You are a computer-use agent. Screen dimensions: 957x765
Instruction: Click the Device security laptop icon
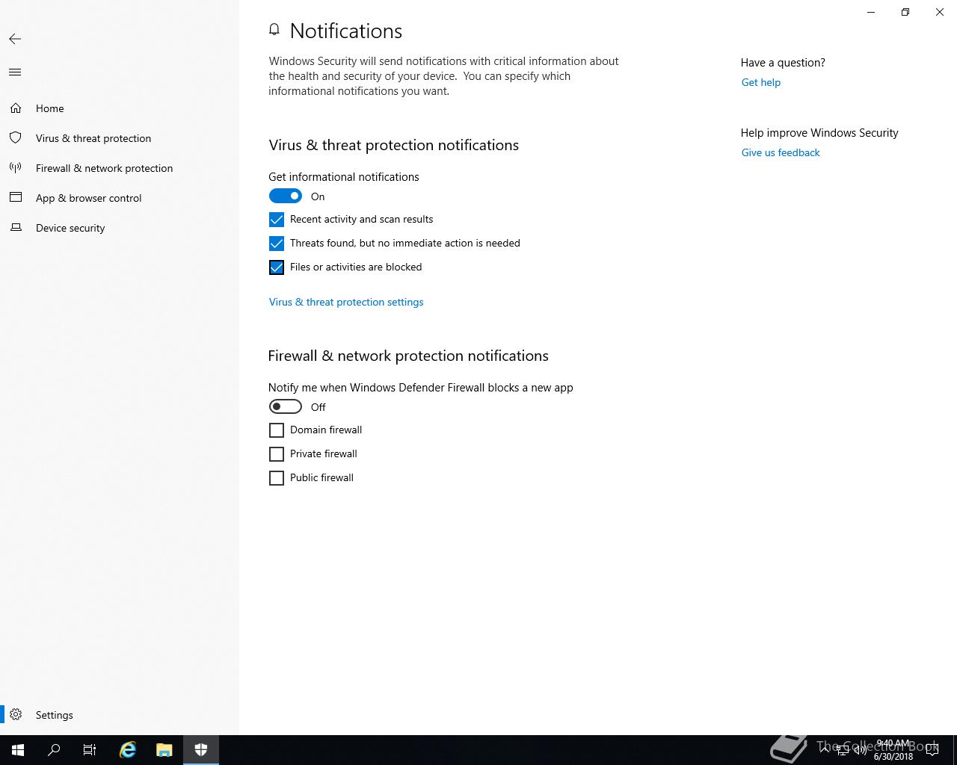[x=16, y=228]
